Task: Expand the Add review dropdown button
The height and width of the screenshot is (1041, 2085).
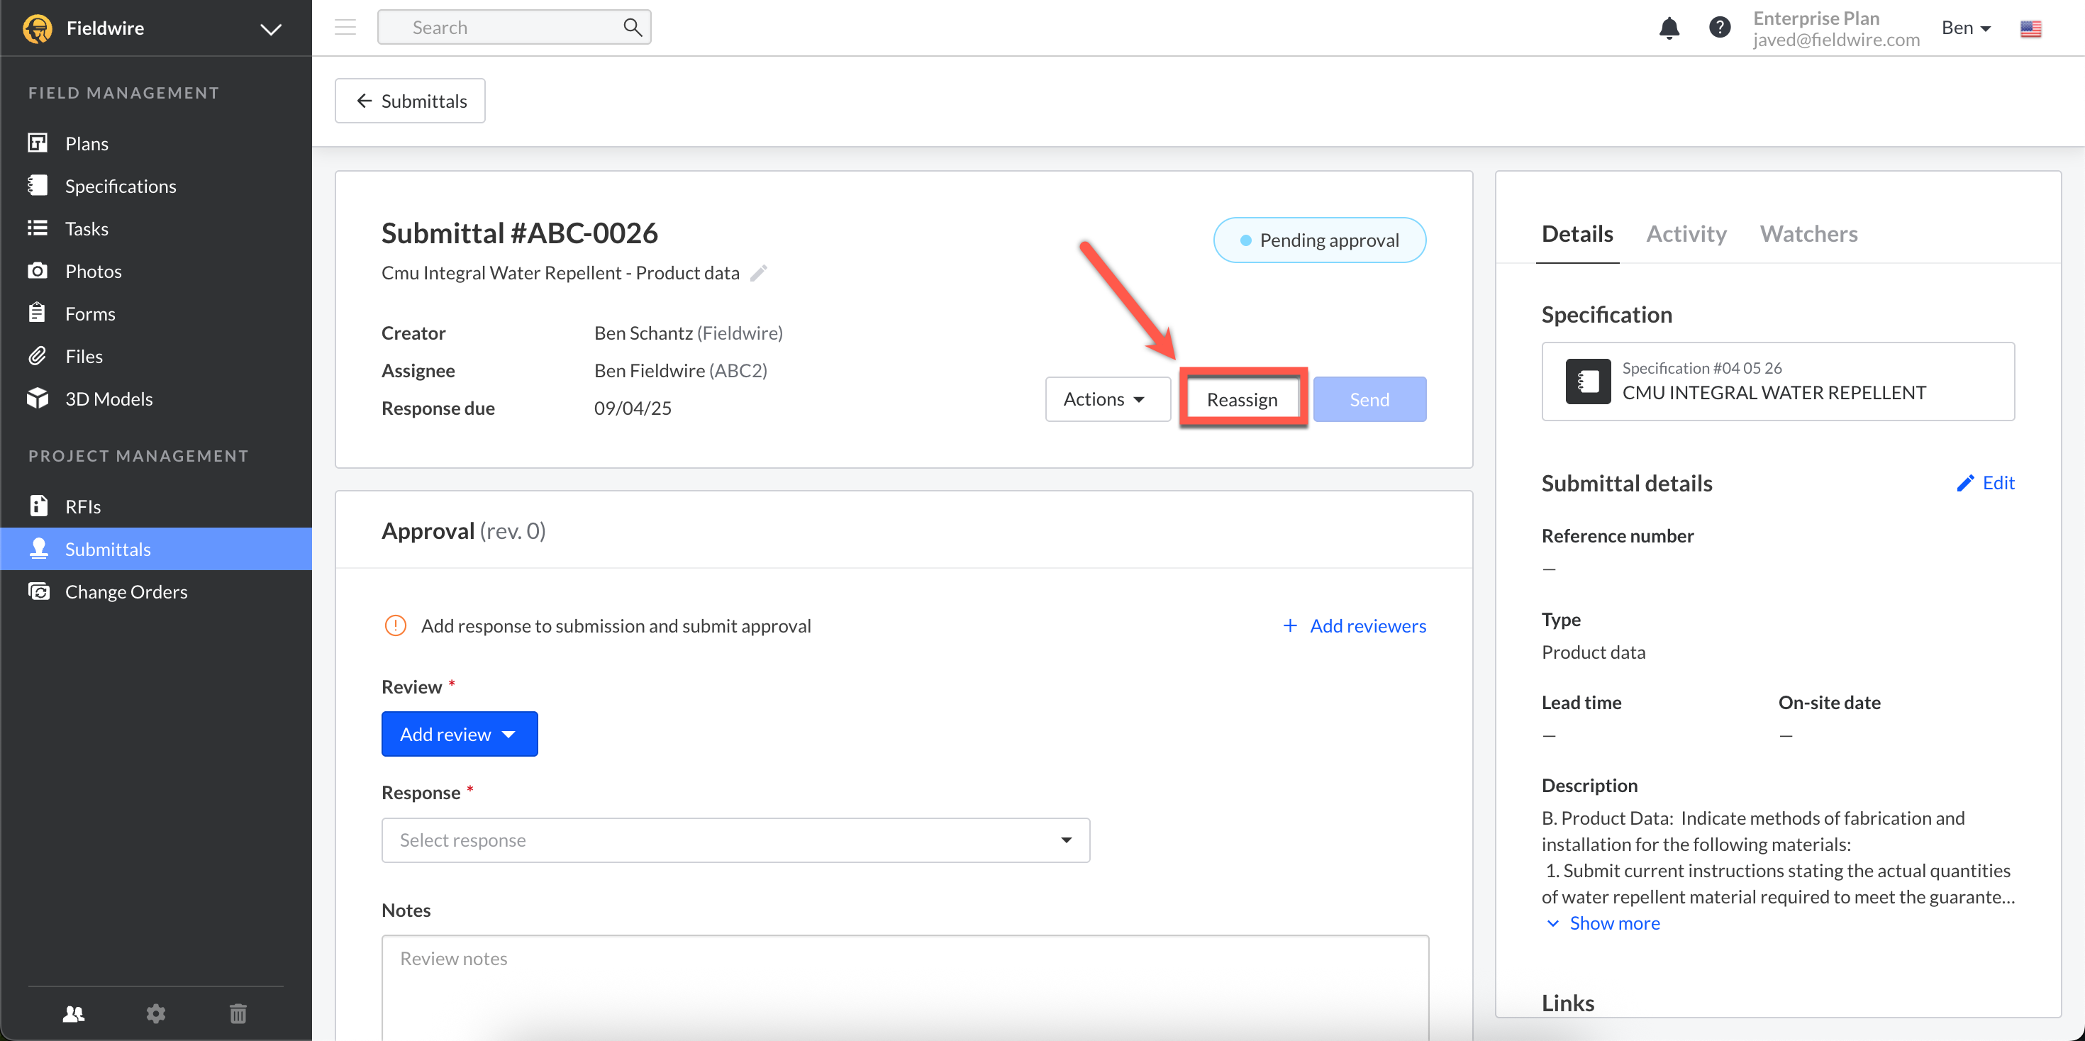Action: 459,733
